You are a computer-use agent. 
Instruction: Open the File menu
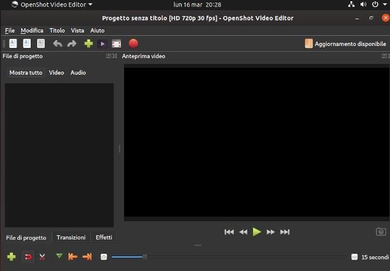tap(10, 31)
